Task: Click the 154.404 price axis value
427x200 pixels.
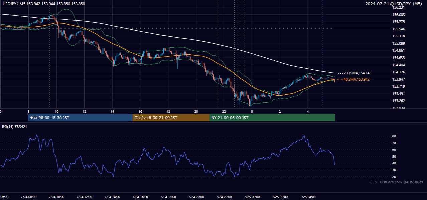Action: click(x=399, y=65)
